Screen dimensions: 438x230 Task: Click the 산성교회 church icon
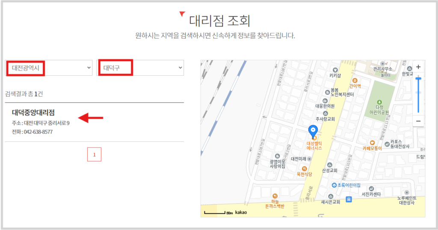[330, 165]
